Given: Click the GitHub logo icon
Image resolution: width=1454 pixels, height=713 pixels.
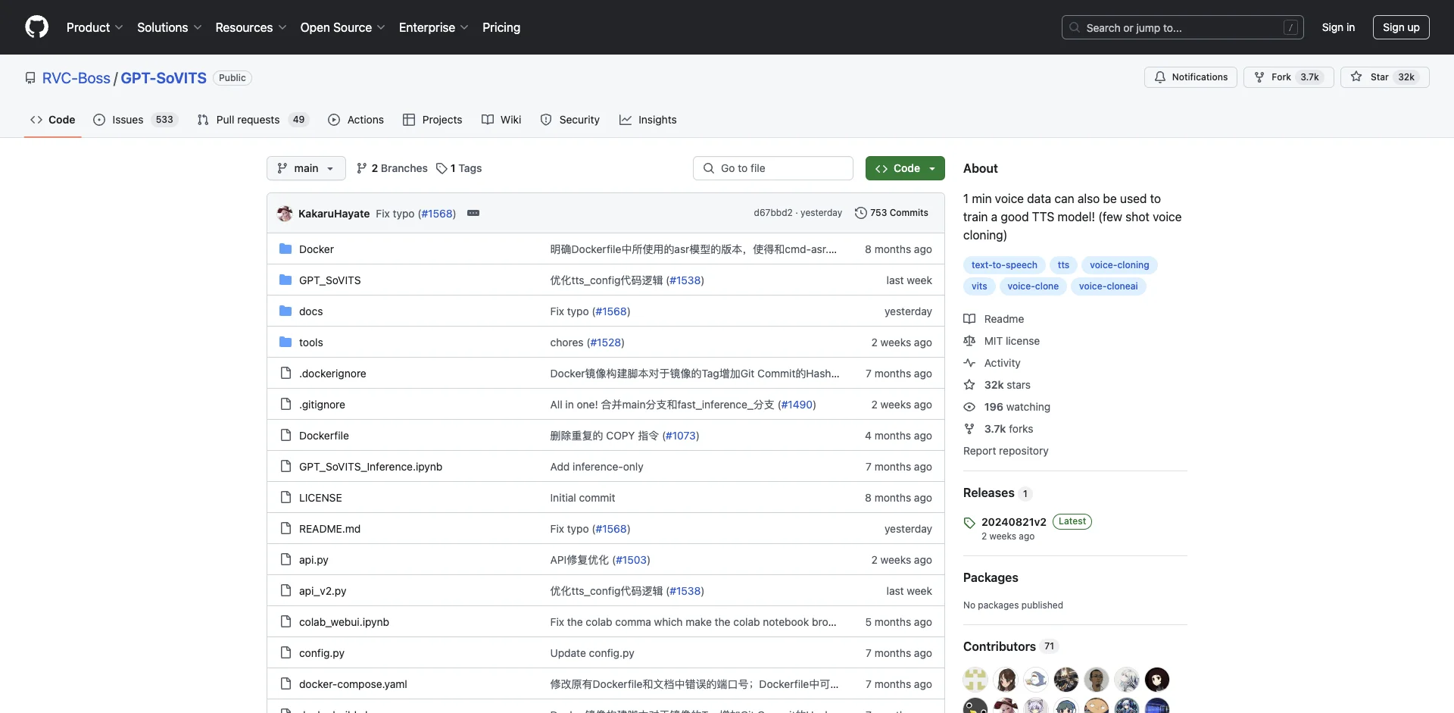Looking at the screenshot, I should 36,27.
